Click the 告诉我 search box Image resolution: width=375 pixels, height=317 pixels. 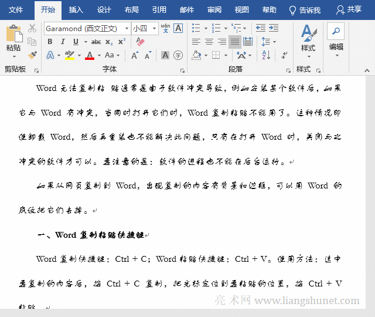click(x=305, y=10)
